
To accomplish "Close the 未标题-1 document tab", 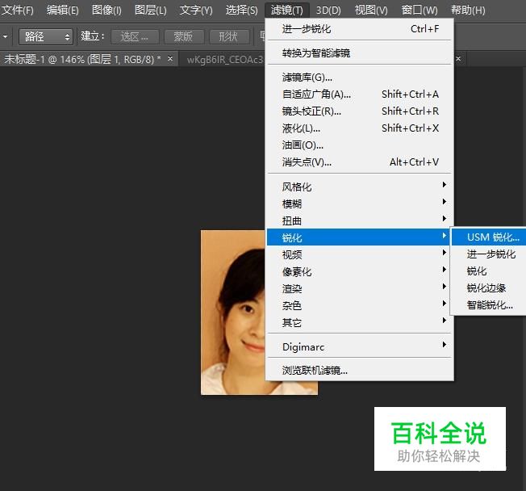I will point(170,59).
